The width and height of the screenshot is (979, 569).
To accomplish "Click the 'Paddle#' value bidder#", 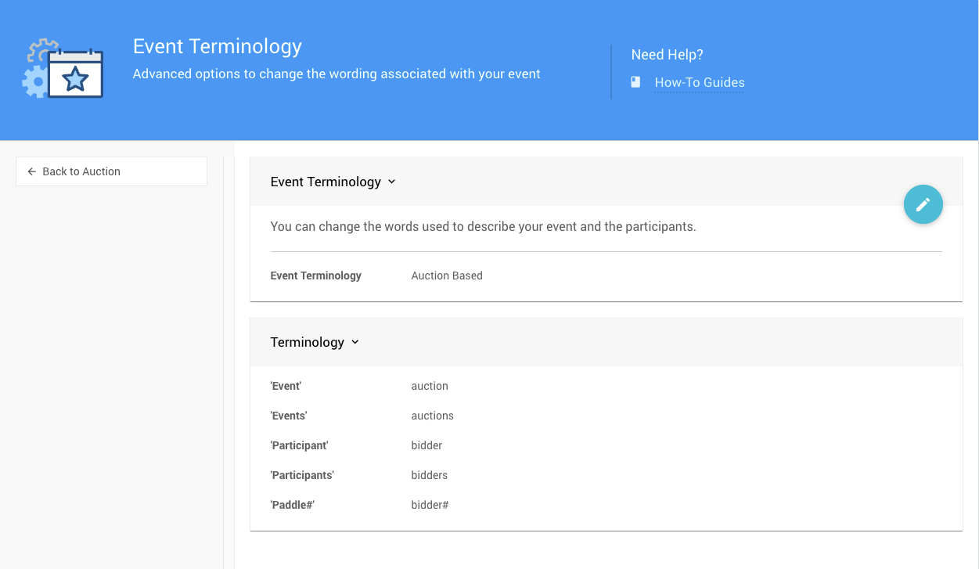I will [x=430, y=505].
